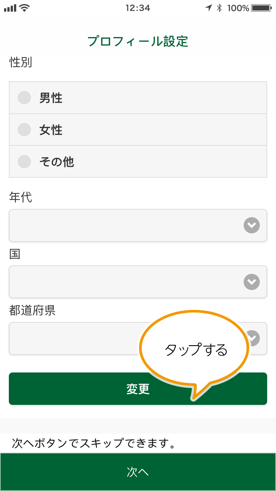Tap the Wi-Fi signal icon
Viewport: 276px width, 491px height.
point(25,8)
